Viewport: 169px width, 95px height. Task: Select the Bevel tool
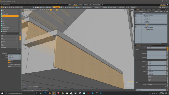[10, 12]
